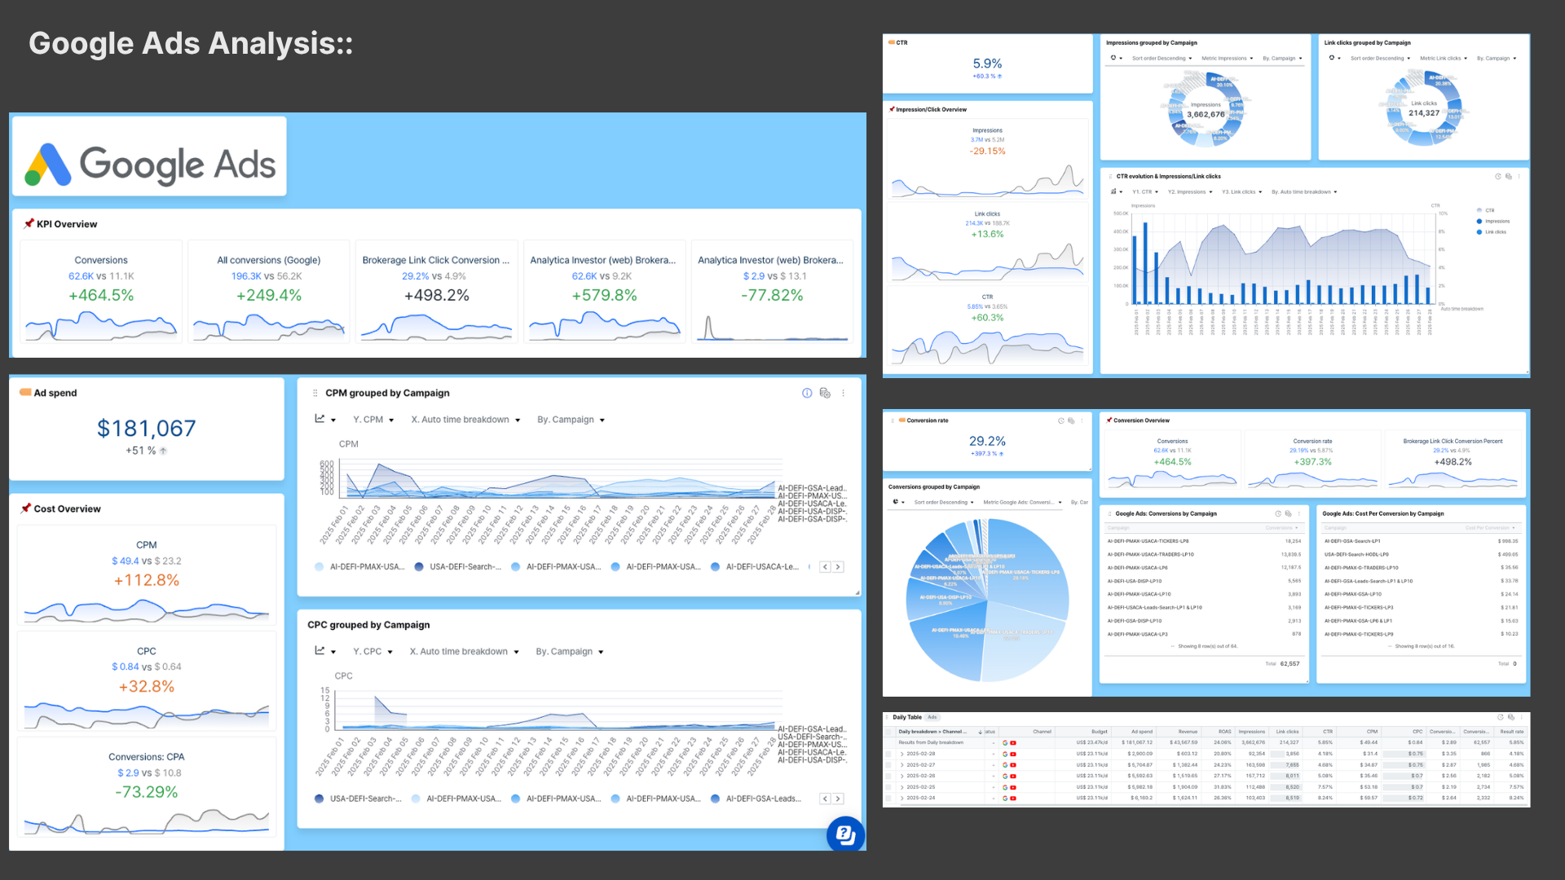Click three-dot menu on Daily Table widget
The height and width of the screenshot is (880, 1565).
pyautogui.click(x=1521, y=717)
